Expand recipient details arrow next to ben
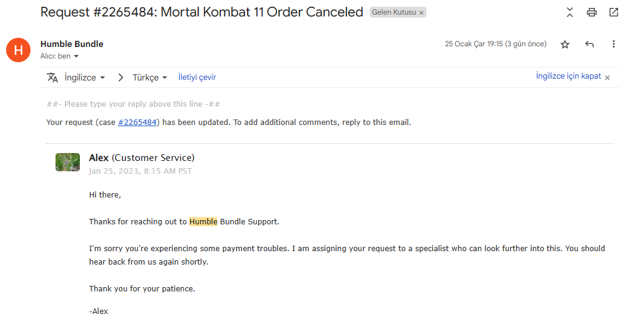Viewport: 626px width, 317px height. [76, 57]
